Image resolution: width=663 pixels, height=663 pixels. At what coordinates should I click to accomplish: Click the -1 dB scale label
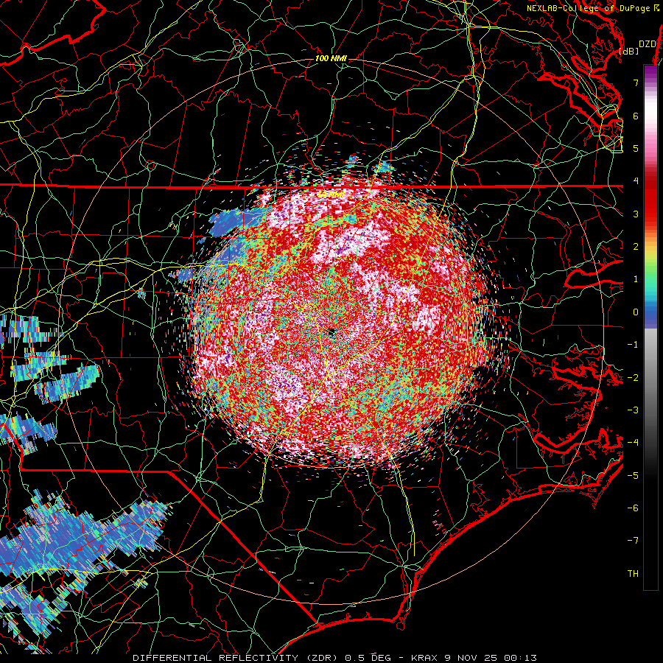click(633, 345)
